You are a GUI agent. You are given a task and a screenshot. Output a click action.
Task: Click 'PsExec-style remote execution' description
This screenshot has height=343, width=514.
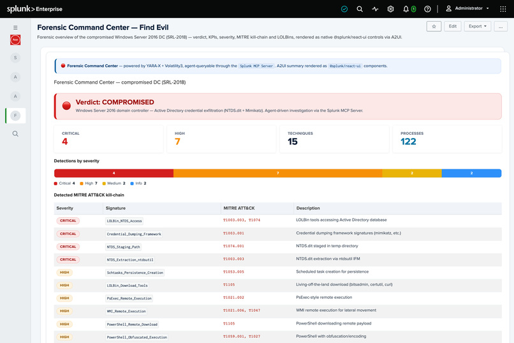[x=324, y=298]
